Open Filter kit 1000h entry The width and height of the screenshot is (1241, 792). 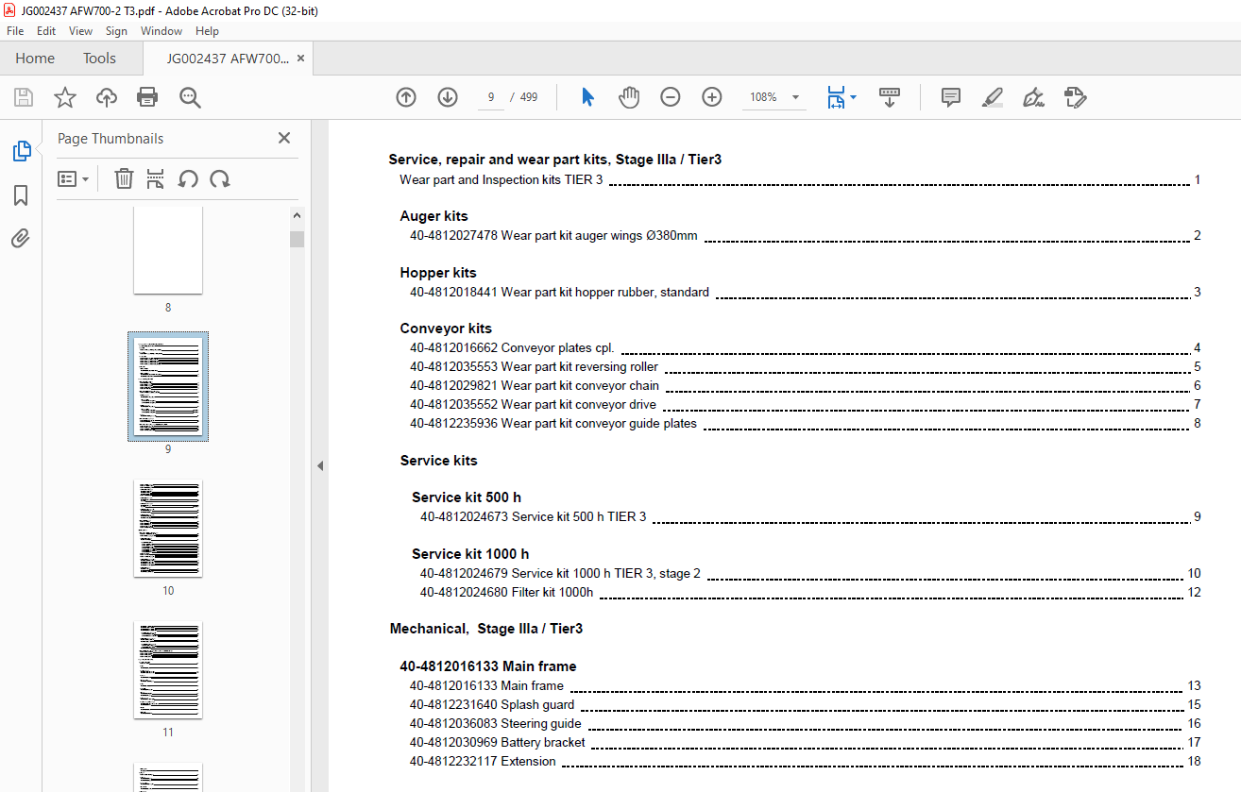pyautogui.click(x=810, y=593)
